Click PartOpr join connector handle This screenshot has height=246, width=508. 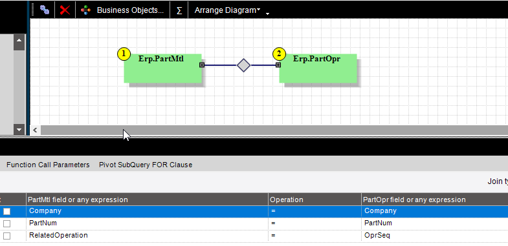[x=278, y=65]
